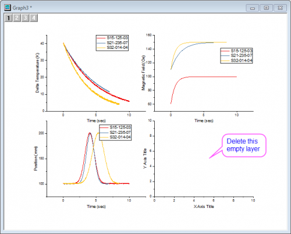The height and width of the screenshot is (234, 291).
Task: Minimize the Graph3 window
Action: click(253, 8)
